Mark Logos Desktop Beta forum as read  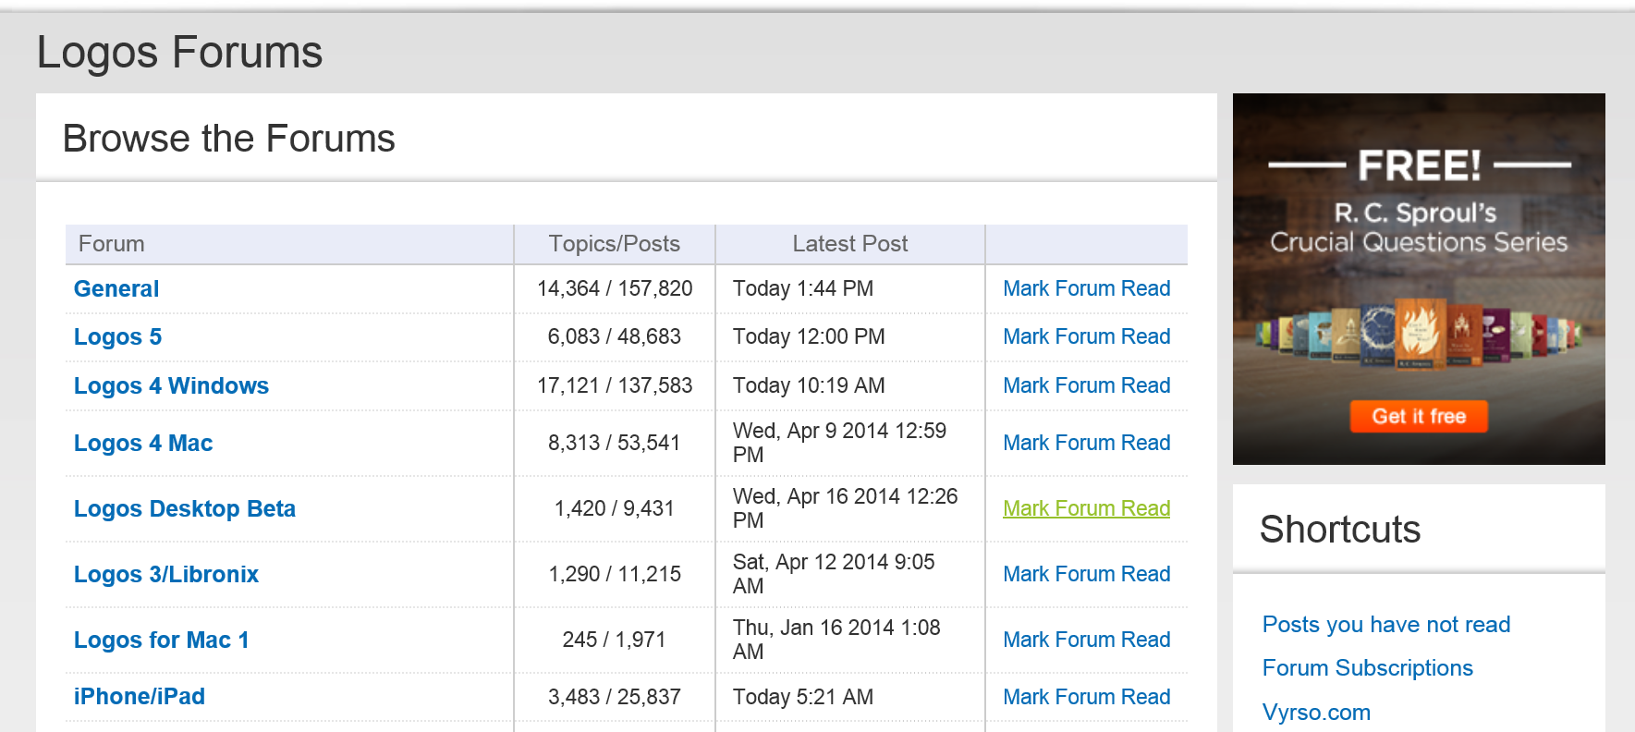(1087, 509)
